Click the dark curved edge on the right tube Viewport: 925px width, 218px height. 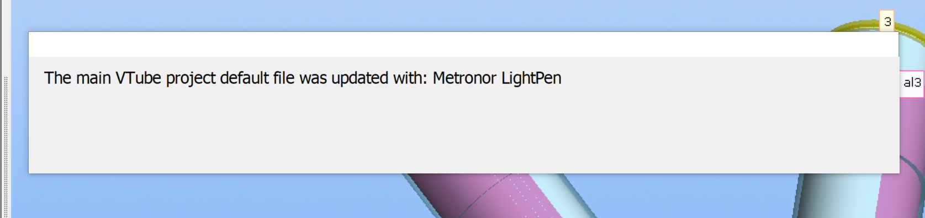[912, 165]
